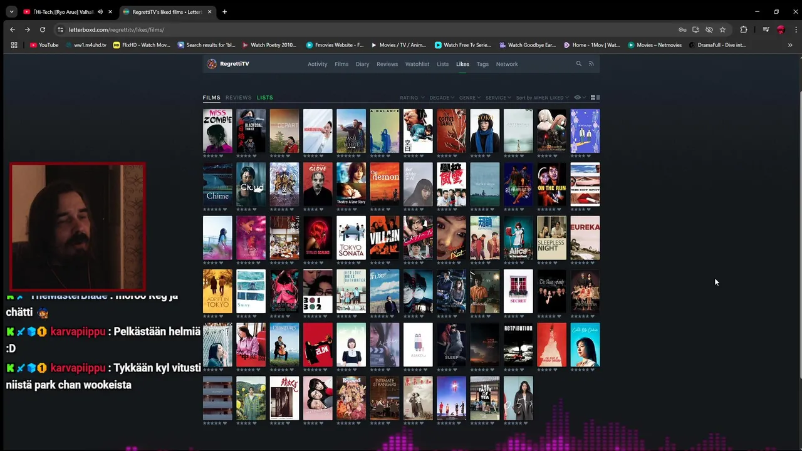Switch to list view layout icon
The height and width of the screenshot is (451, 802).
tap(598, 98)
